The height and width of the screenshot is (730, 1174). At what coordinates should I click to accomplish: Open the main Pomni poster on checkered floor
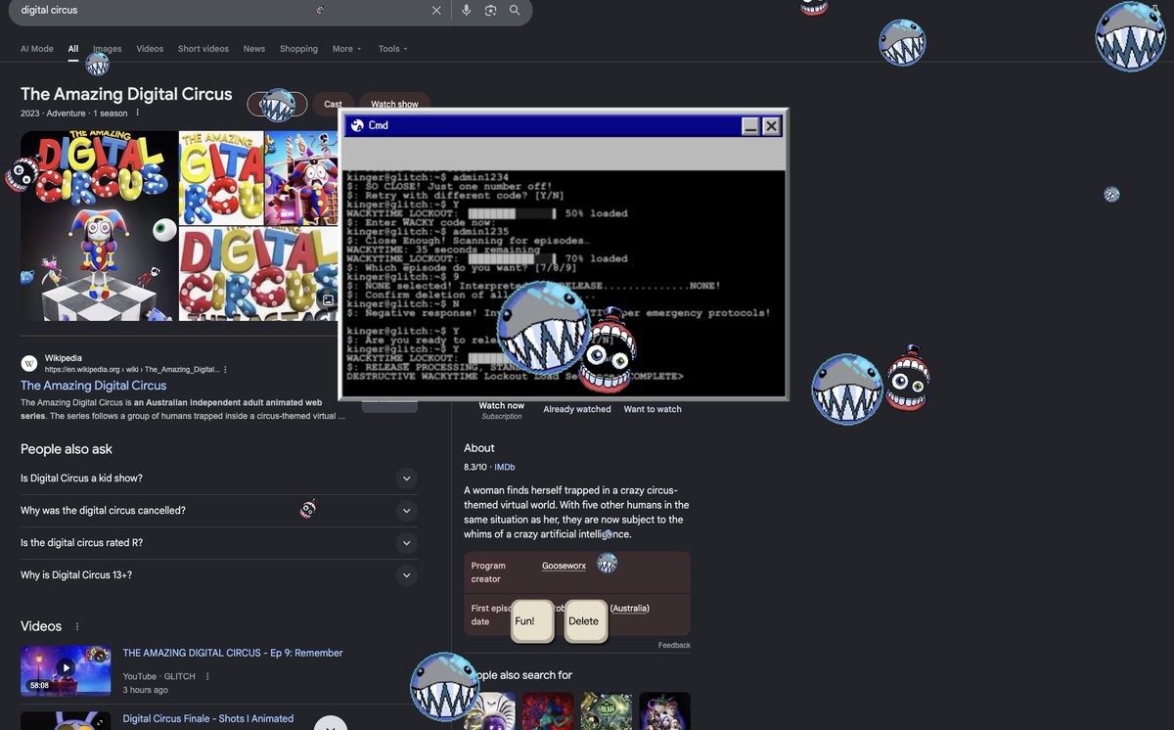(x=99, y=226)
